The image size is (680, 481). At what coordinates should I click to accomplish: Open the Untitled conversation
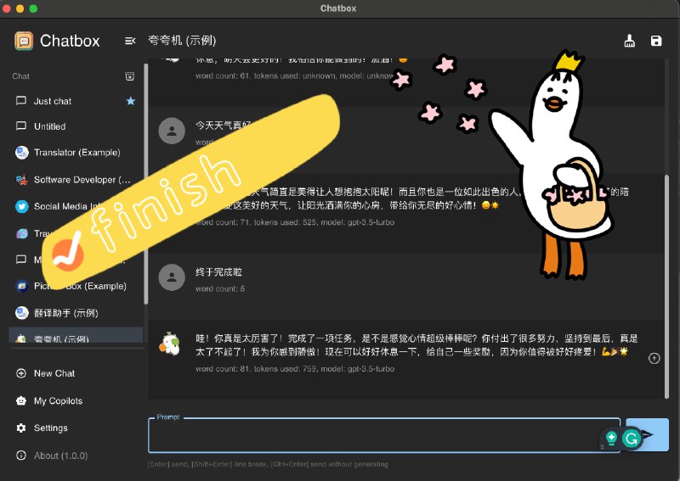[76, 126]
